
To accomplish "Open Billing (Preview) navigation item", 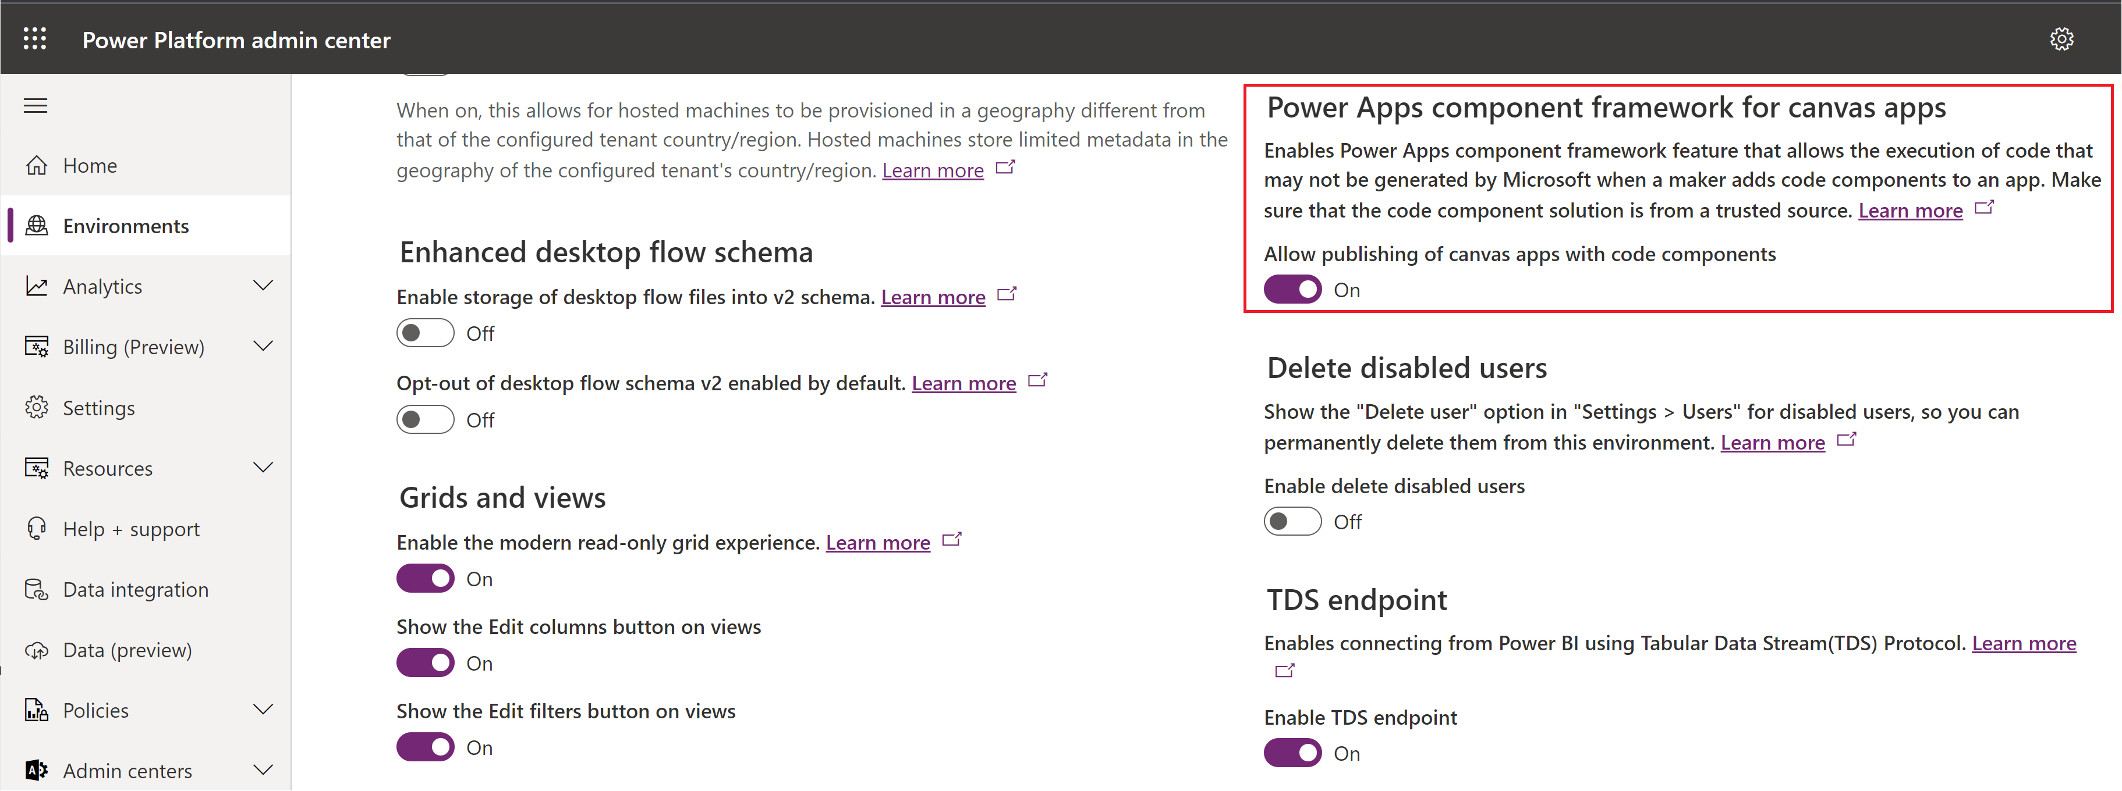I will click(133, 347).
